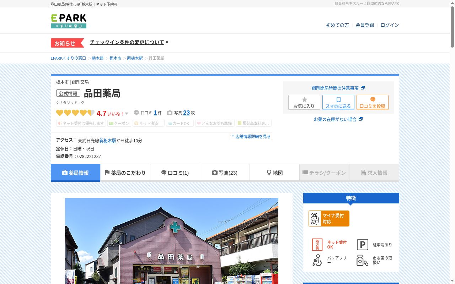455x284 pixels.
Task: Click the 写真 count link 23
Action: coord(187,113)
